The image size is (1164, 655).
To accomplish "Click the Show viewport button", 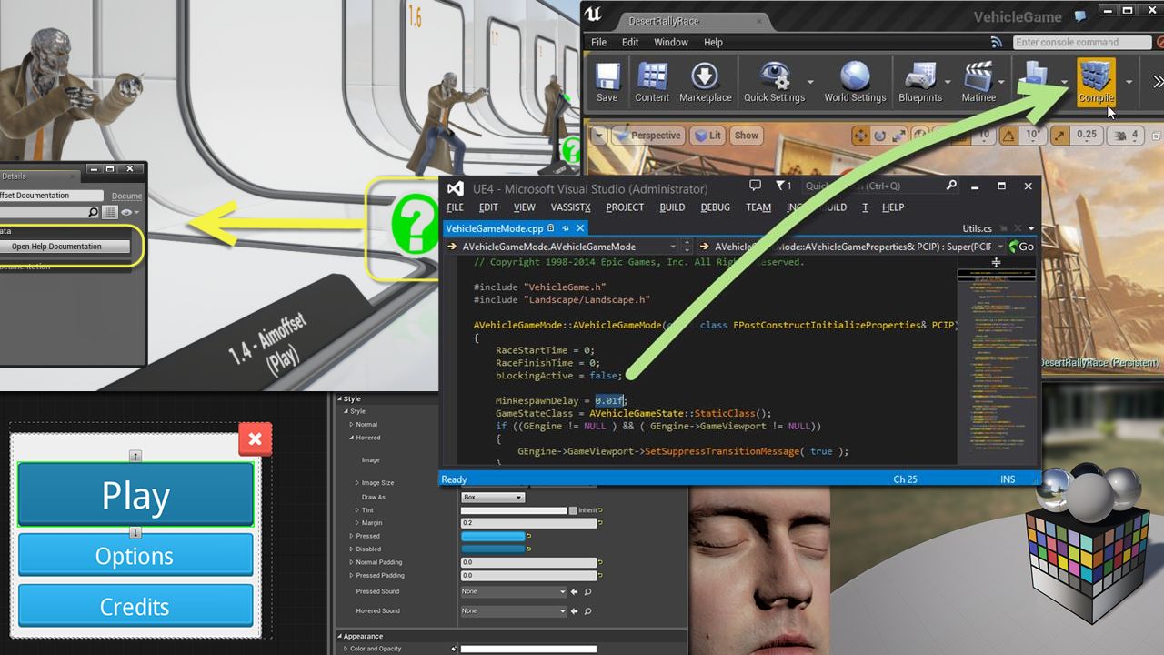I will click(x=746, y=136).
